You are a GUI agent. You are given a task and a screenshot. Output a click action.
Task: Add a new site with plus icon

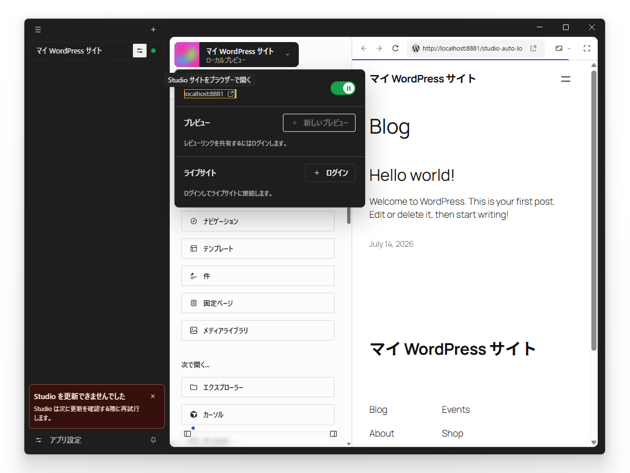point(153,30)
